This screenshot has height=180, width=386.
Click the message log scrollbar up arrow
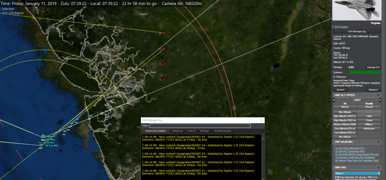click(263, 139)
